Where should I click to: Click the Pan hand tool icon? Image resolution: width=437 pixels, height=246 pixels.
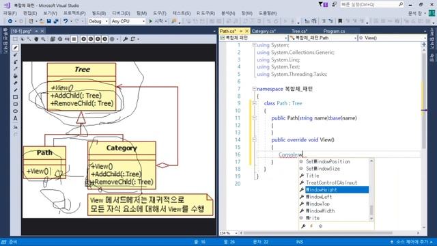(36, 39)
